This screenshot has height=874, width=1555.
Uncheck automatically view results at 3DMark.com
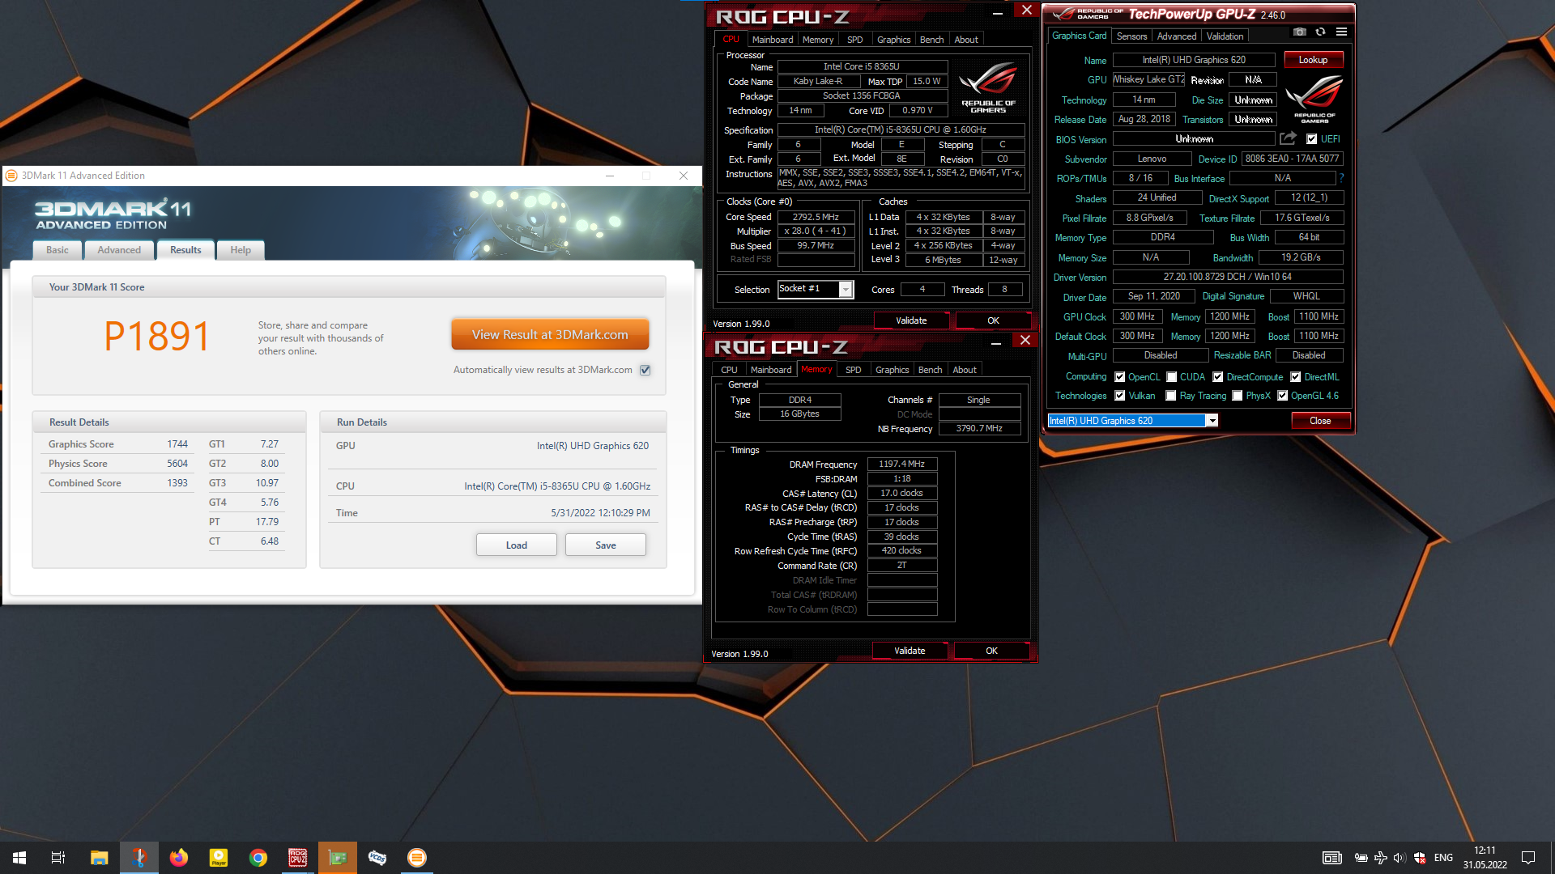pyautogui.click(x=645, y=370)
